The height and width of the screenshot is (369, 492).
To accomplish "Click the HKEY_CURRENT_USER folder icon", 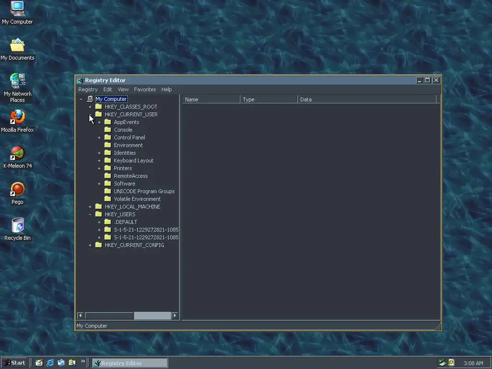I will click(98, 114).
